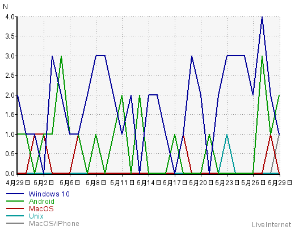
Task: Click the 4月29日 date axis label
Action: [18, 183]
